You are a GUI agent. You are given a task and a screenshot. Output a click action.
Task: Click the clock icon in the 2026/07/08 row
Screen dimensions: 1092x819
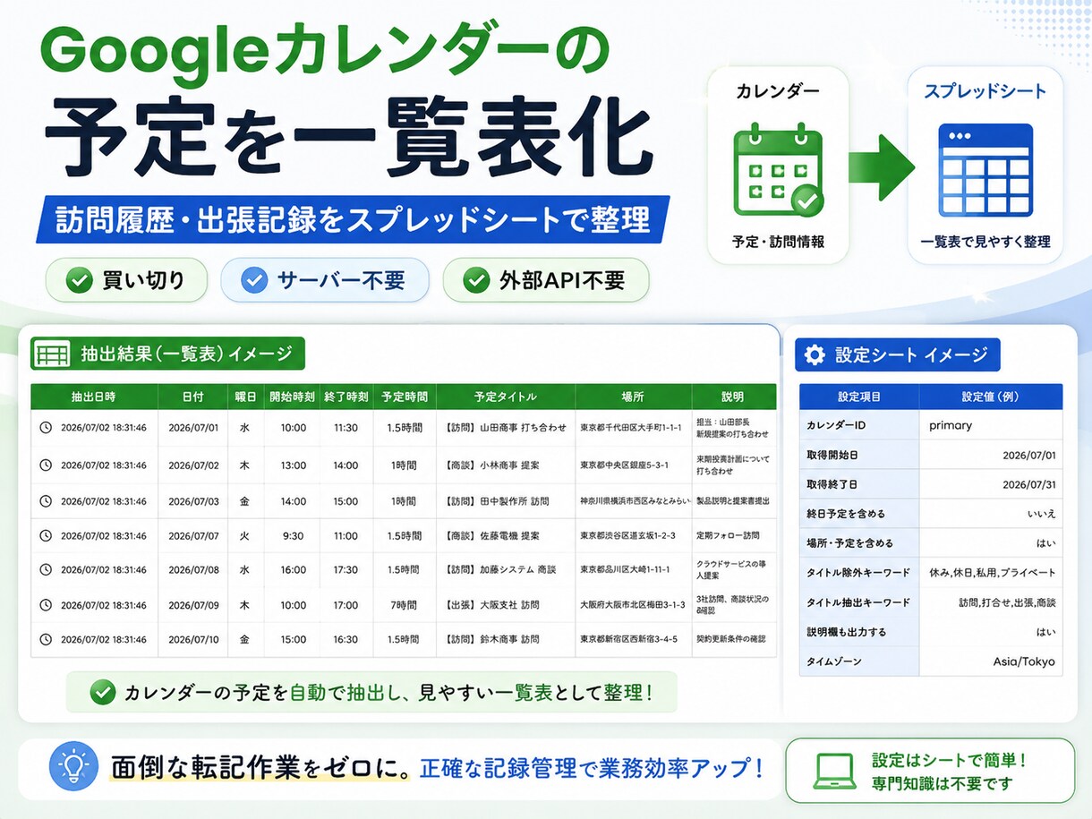[46, 569]
